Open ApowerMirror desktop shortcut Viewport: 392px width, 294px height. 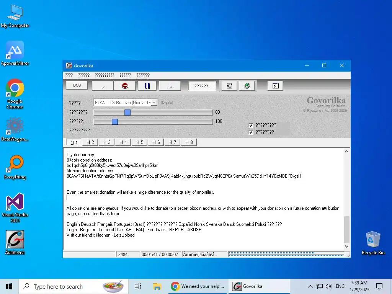(x=15, y=53)
